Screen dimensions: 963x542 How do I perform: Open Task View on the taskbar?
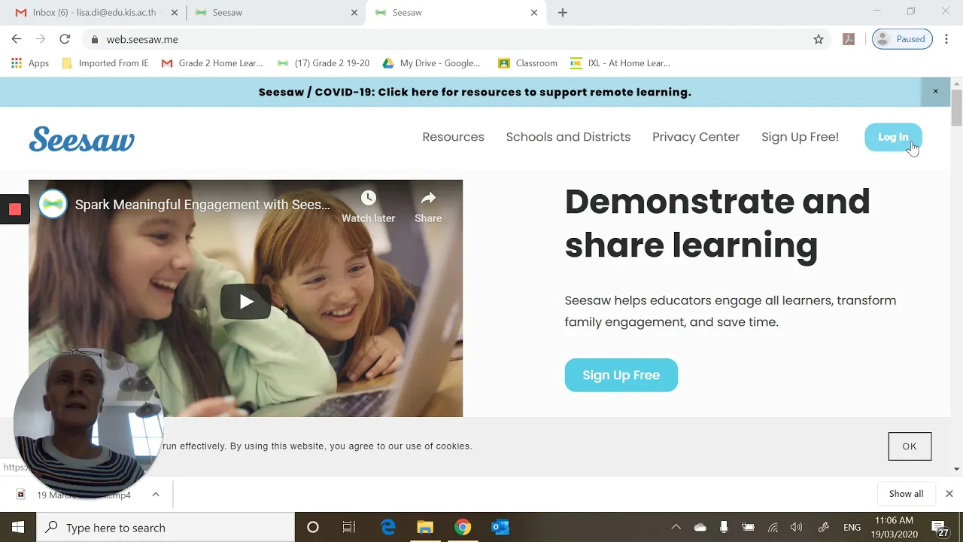pyautogui.click(x=349, y=528)
